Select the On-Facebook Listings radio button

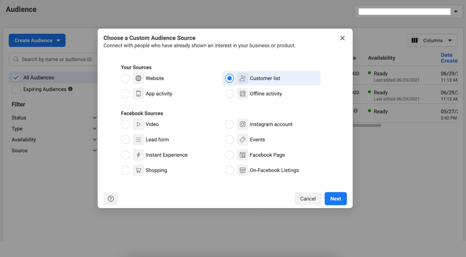coord(229,170)
